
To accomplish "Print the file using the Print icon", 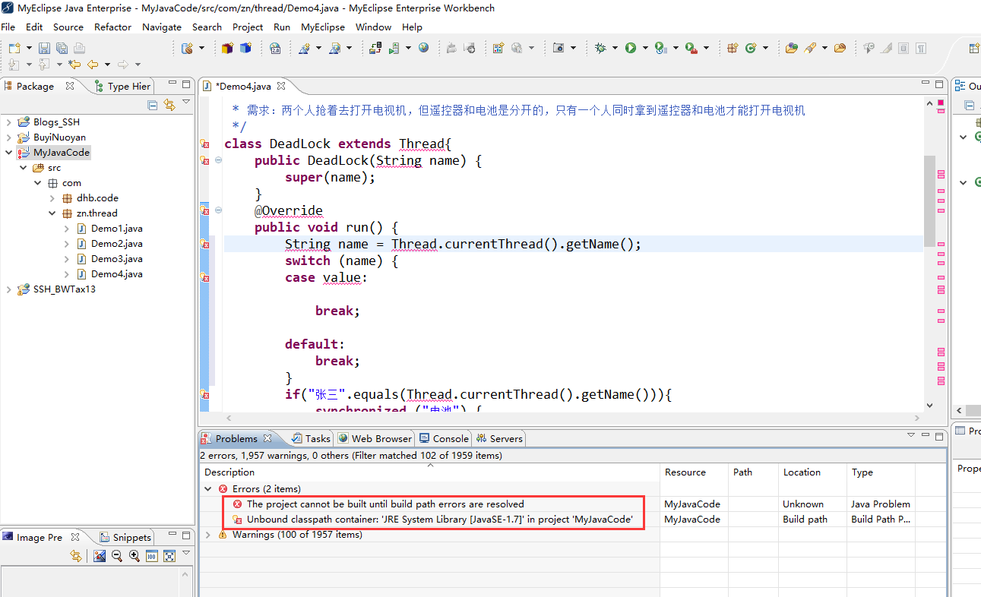I will click(x=79, y=47).
